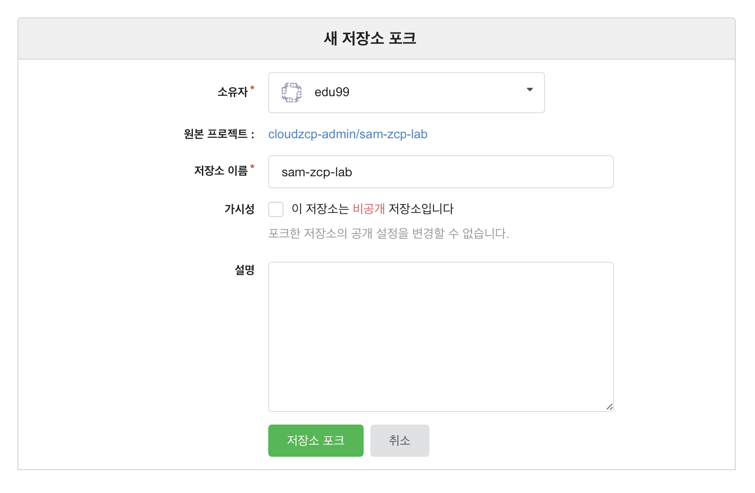Click the red asterisk beside 소유자
The height and width of the screenshot is (493, 755).
[252, 88]
